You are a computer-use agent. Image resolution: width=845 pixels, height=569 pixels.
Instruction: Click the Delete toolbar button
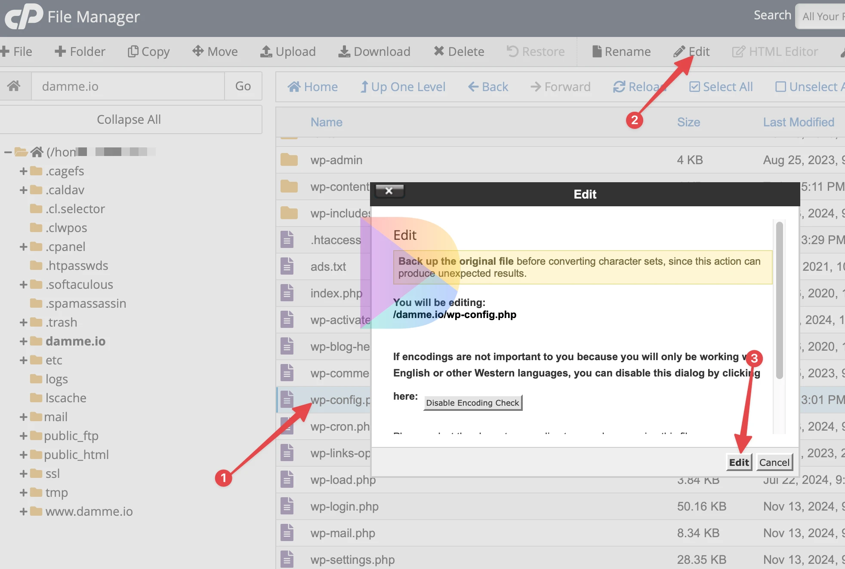click(x=459, y=52)
